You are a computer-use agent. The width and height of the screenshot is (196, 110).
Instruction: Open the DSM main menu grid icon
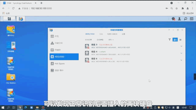click(9, 19)
